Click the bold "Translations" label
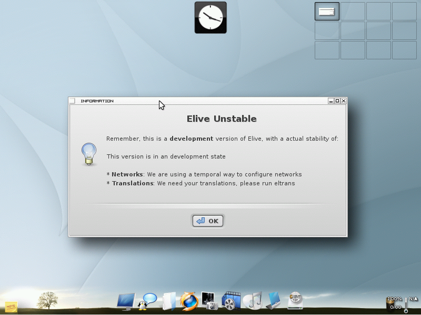Viewport: 421px width, 315px height. click(x=133, y=183)
